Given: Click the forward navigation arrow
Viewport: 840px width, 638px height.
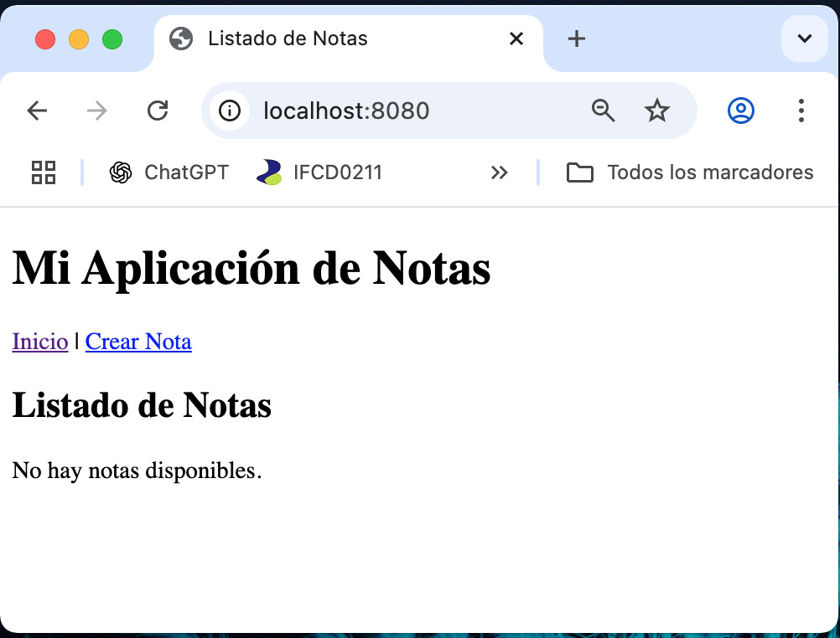Looking at the screenshot, I should (x=97, y=111).
